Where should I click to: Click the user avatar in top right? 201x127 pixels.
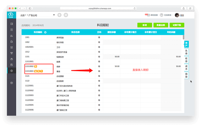[x=177, y=15]
